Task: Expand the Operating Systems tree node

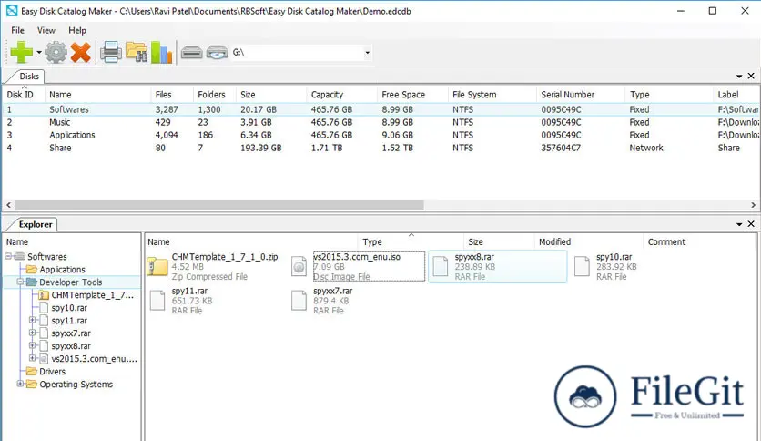Action: [x=20, y=384]
